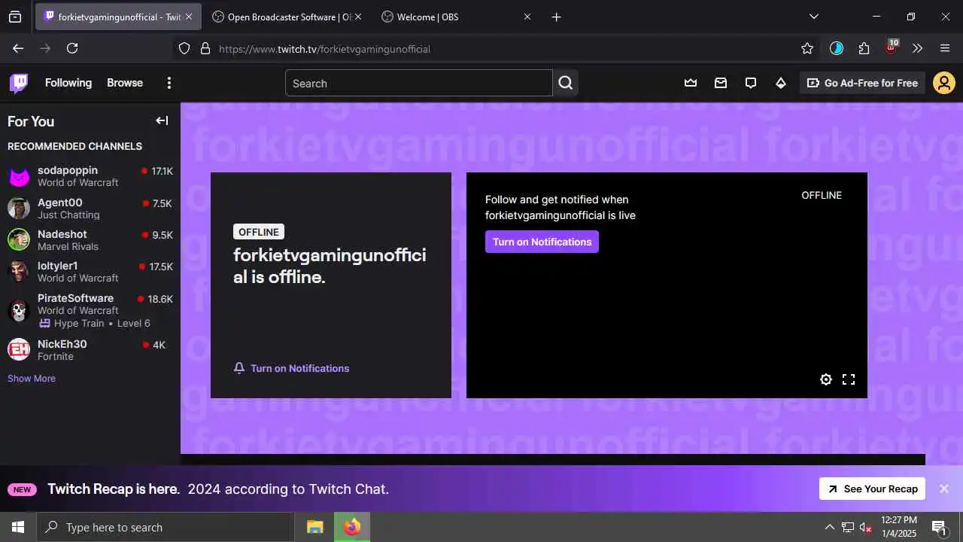Open Nadeshot's channel
Screen dimensions: 963x542
90,240
